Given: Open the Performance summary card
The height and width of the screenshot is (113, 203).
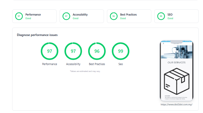Looking at the screenshot, I should coord(34,16).
